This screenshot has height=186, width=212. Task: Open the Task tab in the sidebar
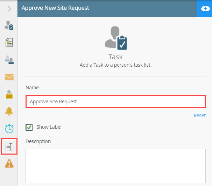(9, 25)
